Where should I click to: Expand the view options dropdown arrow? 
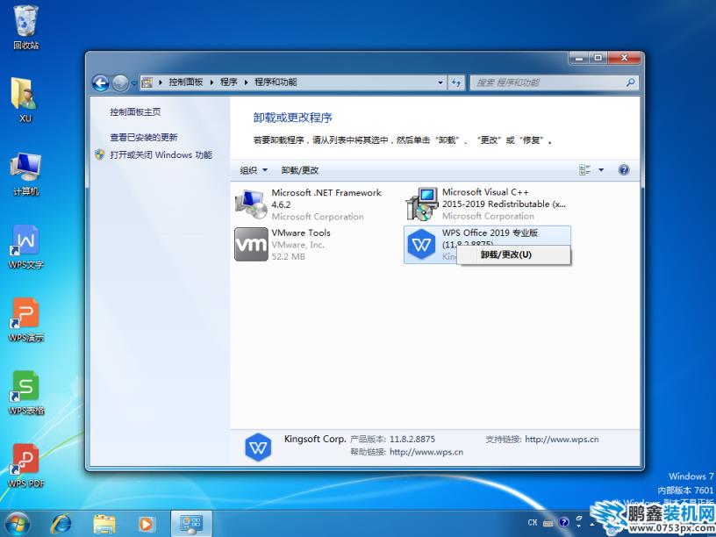coord(601,170)
